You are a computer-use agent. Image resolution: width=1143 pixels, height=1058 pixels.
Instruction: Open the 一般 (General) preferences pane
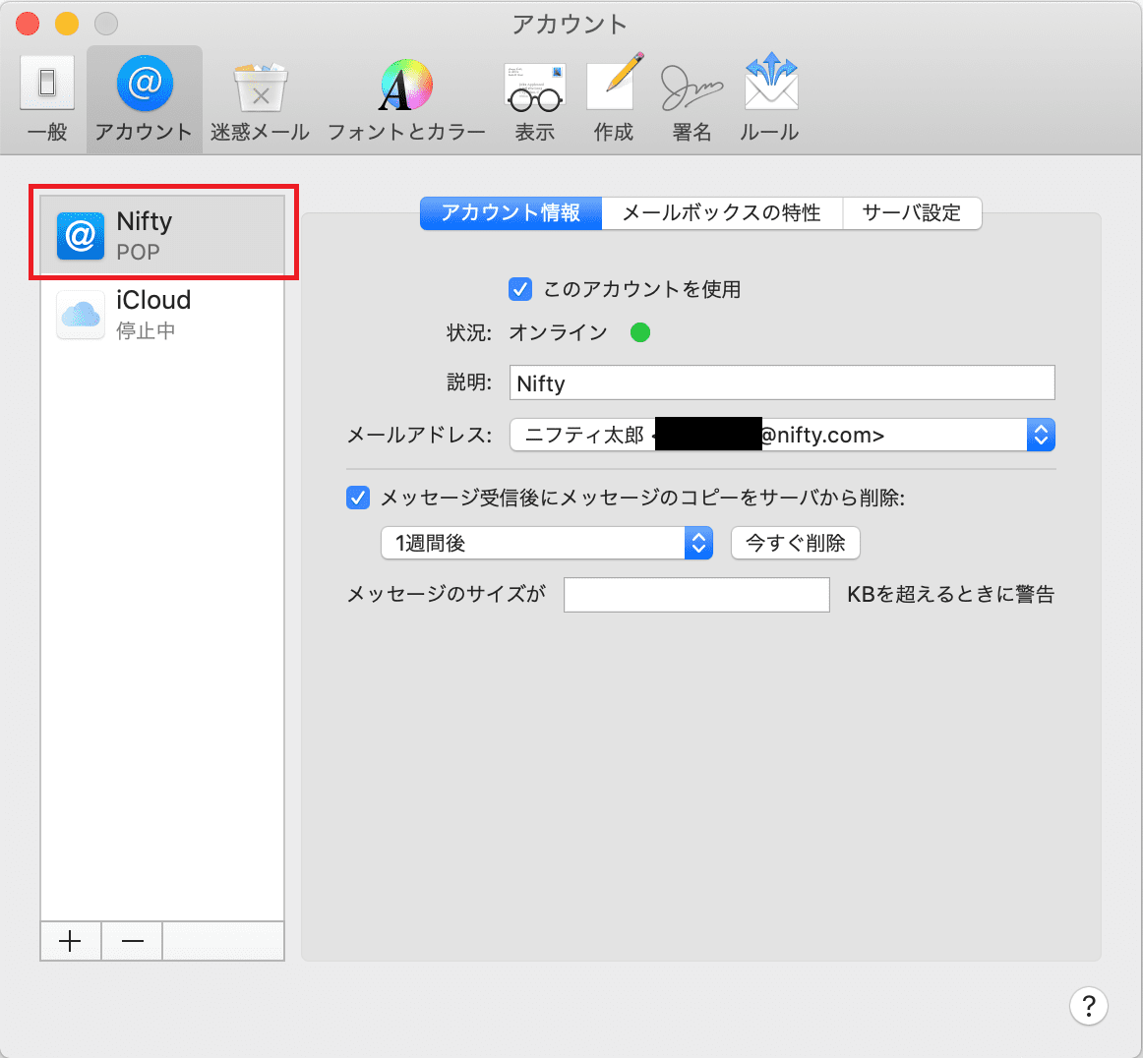47,99
